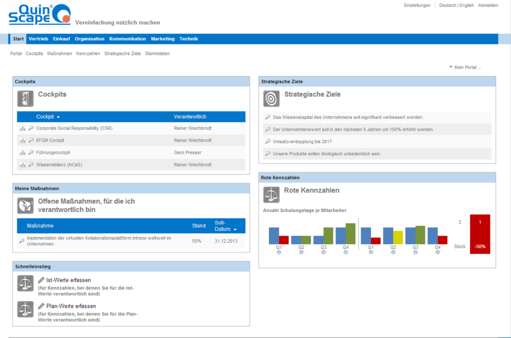The image size is (511, 338).
Task: Click the red -50% indicator block
Action: click(479, 234)
